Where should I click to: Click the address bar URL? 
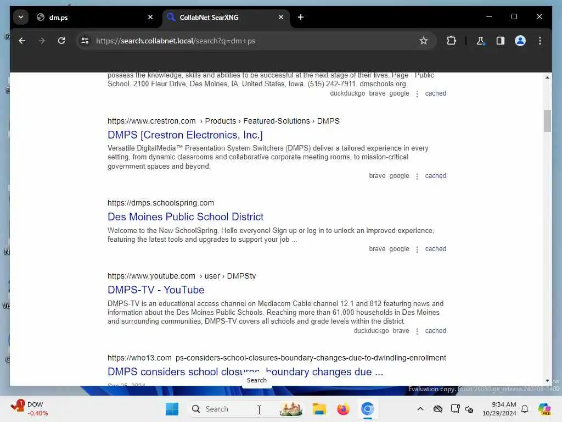176,41
